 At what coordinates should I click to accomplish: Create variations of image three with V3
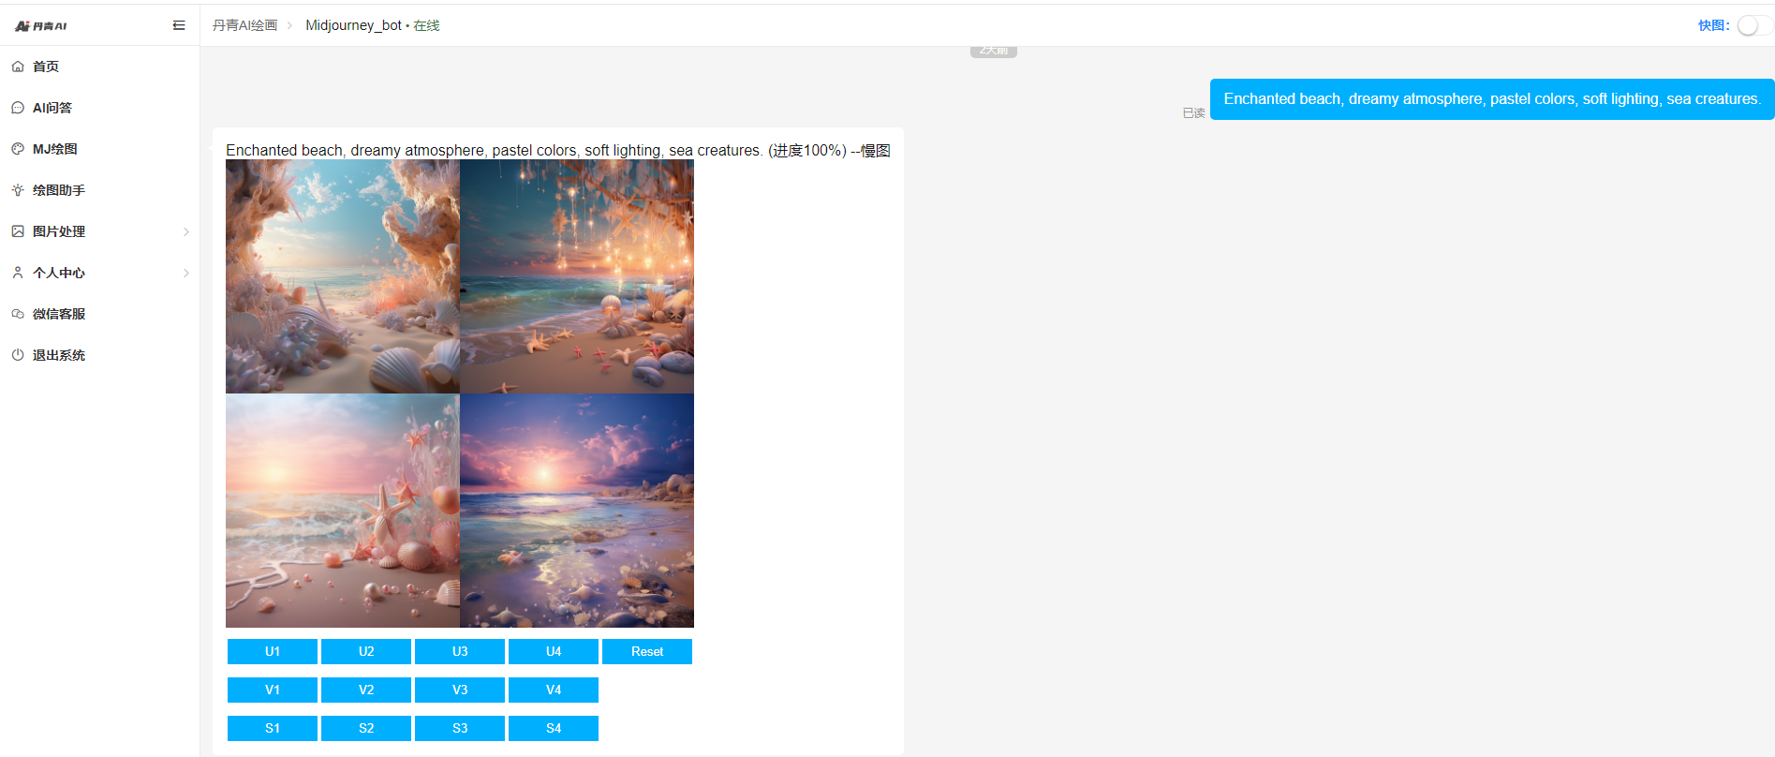tap(460, 690)
